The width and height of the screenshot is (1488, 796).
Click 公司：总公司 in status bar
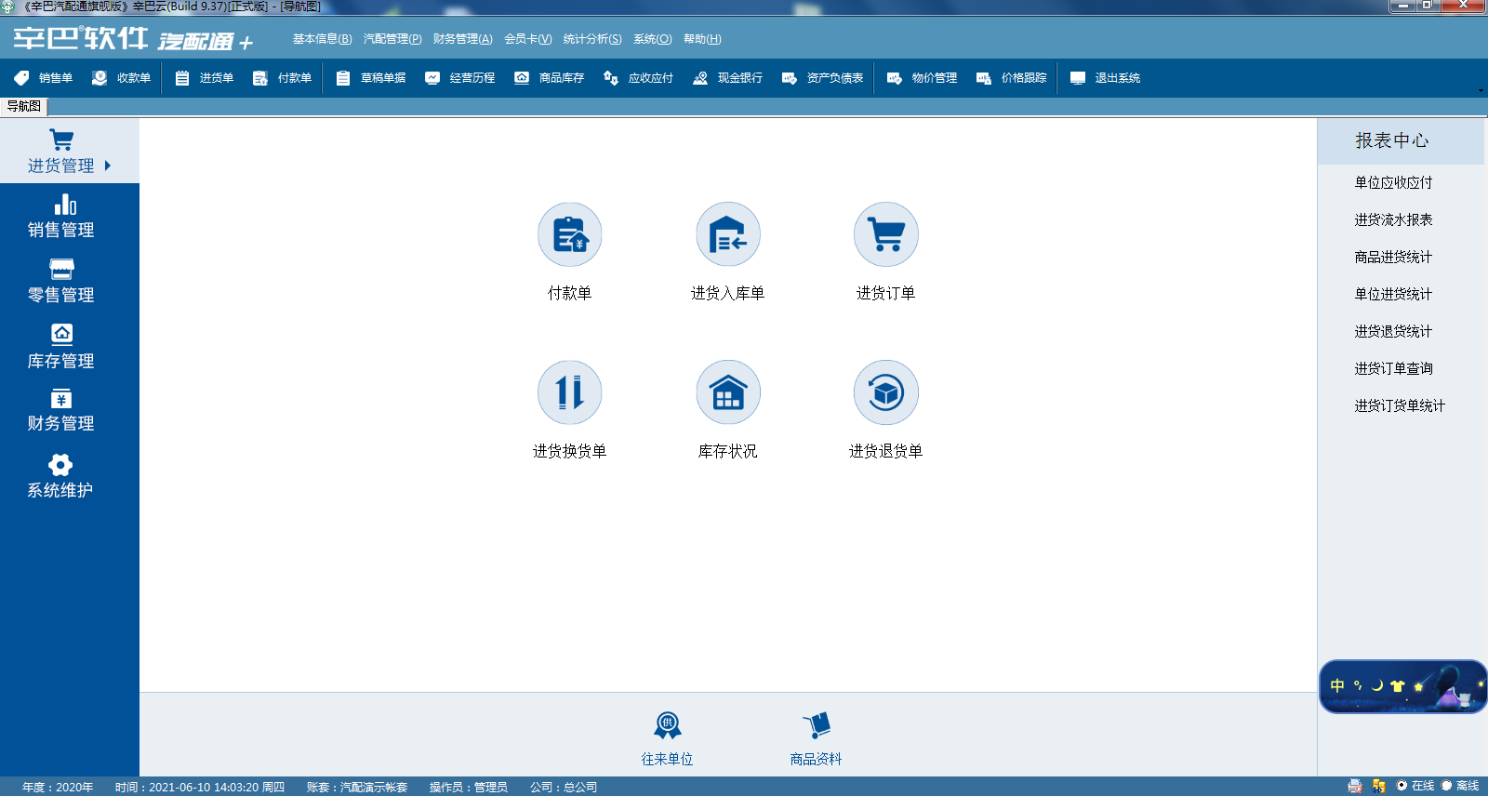564,787
